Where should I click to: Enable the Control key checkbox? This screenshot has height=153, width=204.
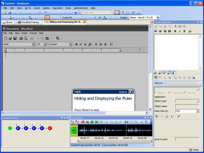pos(170,93)
